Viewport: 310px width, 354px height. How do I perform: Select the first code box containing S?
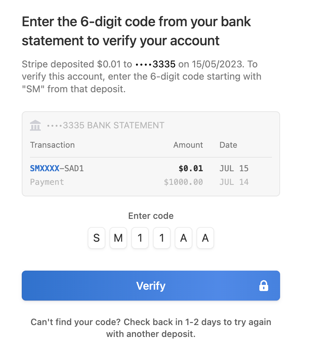(97, 238)
